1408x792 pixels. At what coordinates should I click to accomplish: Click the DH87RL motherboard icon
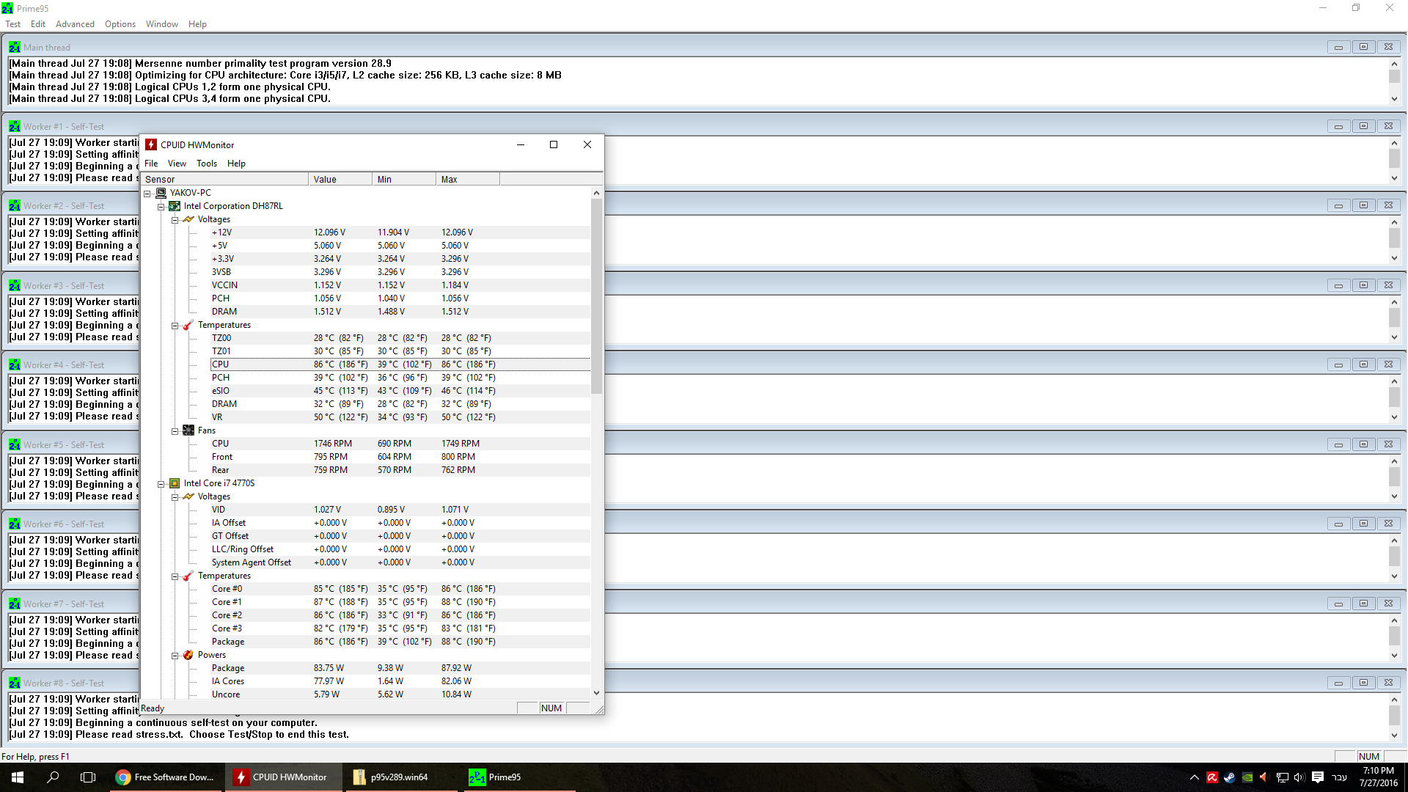(175, 206)
